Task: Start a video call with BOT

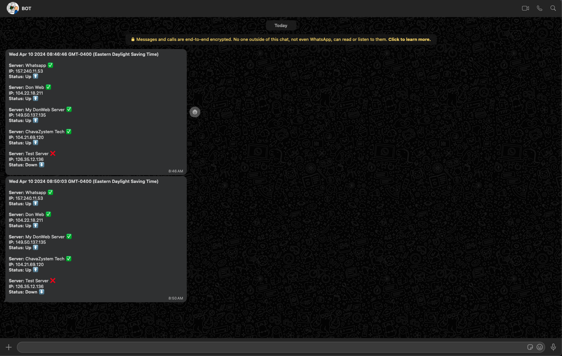Action: pos(525,8)
